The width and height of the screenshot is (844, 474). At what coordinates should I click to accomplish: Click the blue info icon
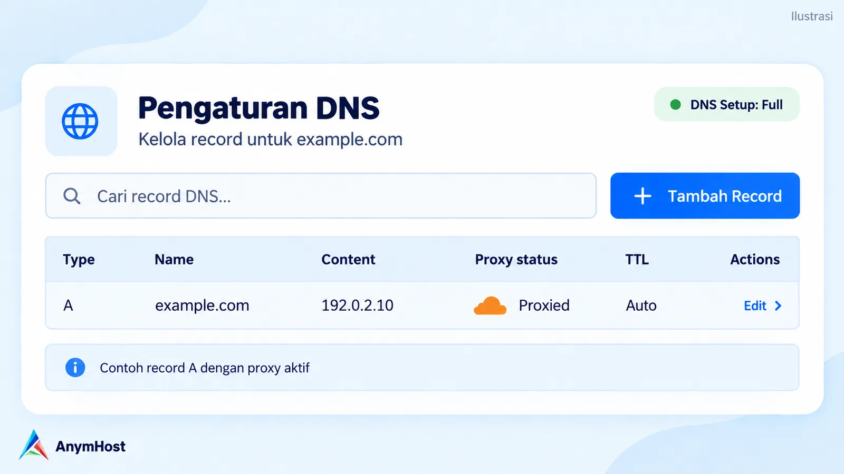(75, 367)
